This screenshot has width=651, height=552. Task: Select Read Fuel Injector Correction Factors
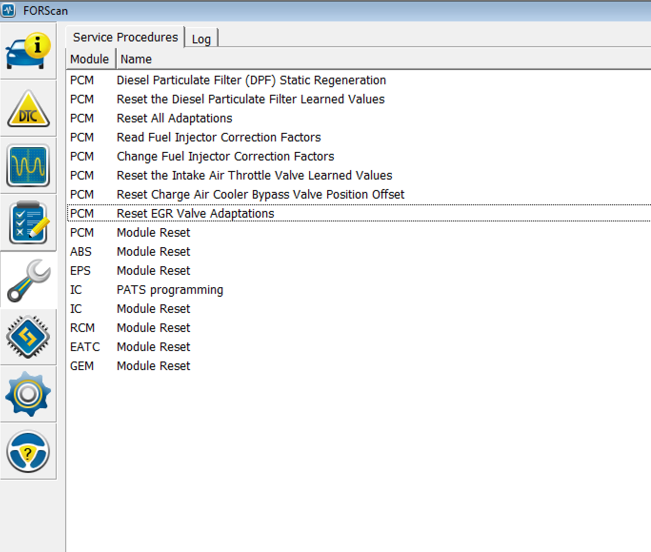(x=219, y=137)
